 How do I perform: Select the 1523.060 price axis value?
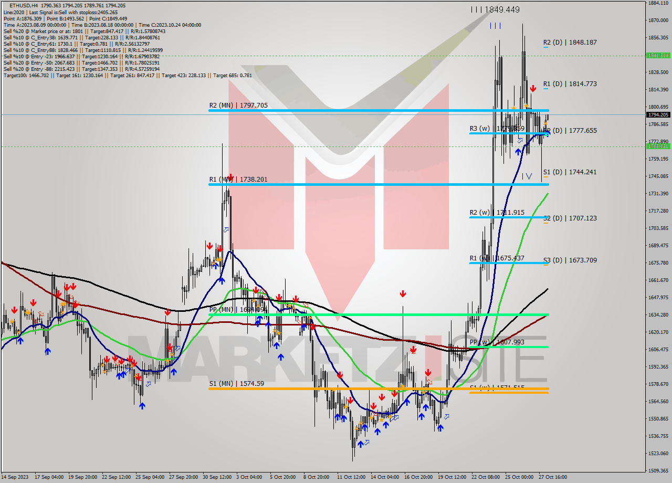pos(658,453)
